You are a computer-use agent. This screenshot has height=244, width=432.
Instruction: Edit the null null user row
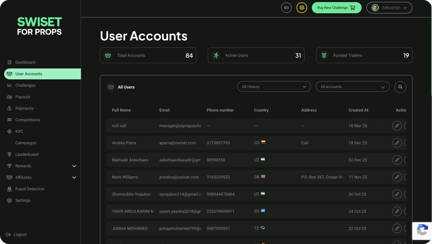tap(397, 126)
